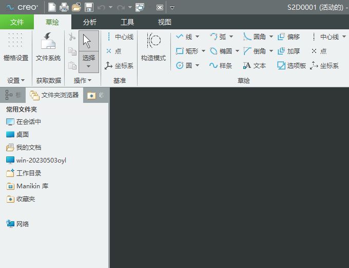Select the 圆角 fillet tool

click(255, 37)
